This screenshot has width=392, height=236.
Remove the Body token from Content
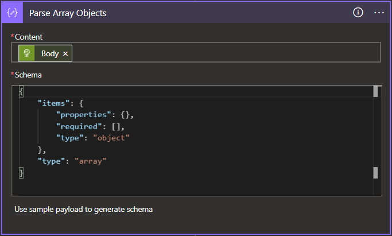65,53
